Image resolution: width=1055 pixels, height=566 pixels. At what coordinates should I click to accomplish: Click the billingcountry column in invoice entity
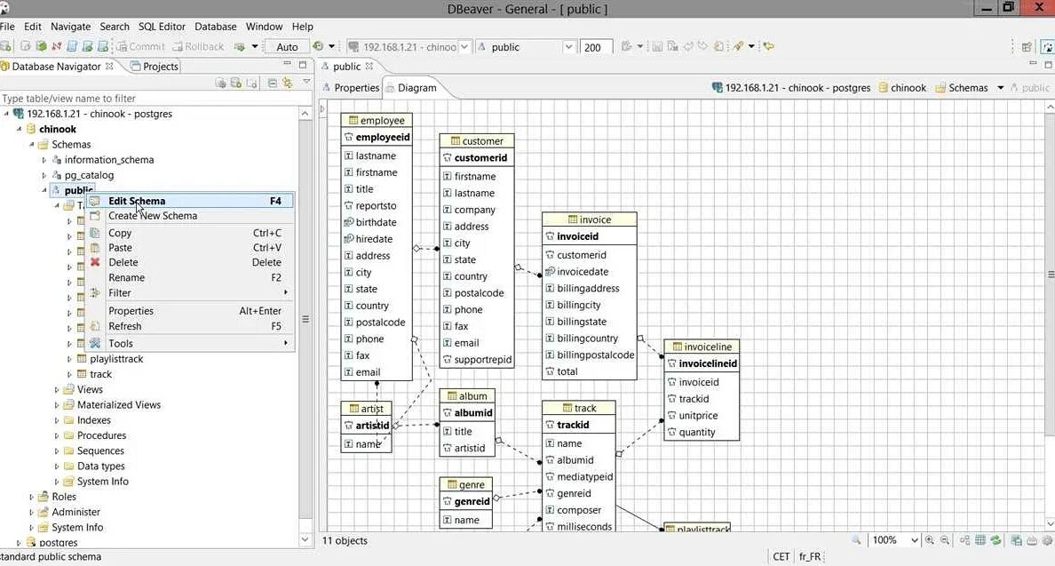587,339
